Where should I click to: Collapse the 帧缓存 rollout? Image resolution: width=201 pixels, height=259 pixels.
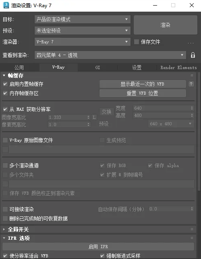click(4, 75)
